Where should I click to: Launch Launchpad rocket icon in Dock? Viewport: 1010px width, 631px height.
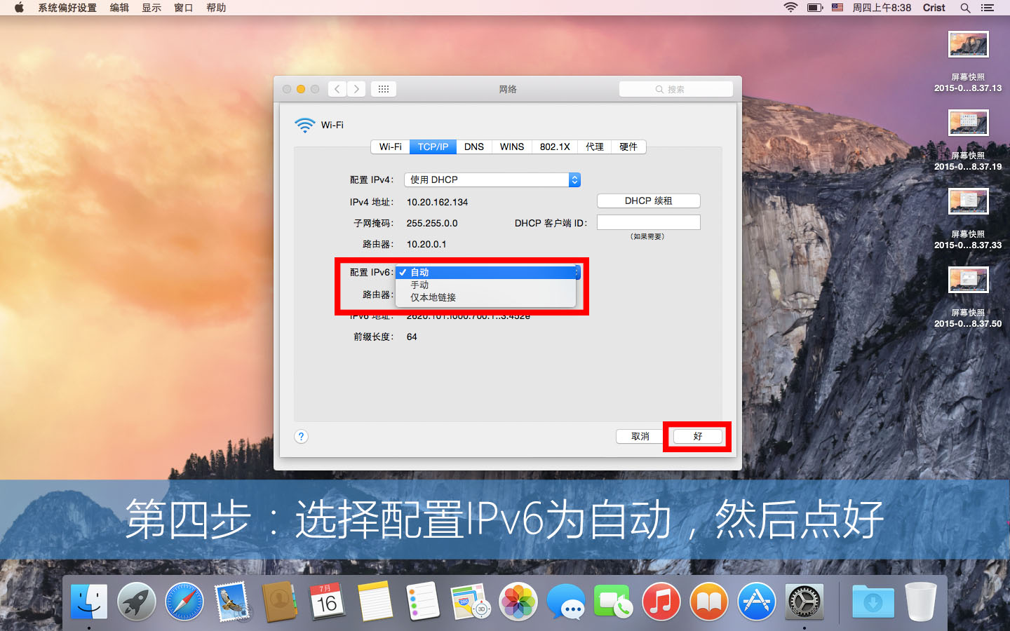[137, 602]
